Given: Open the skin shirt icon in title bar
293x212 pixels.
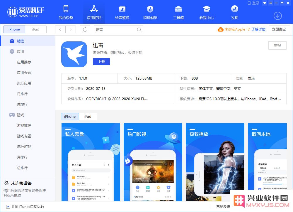Looking at the screenshot, I should pyautogui.click(x=264, y=3).
